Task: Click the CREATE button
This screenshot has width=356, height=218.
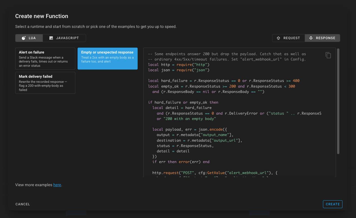Action: 333,204
